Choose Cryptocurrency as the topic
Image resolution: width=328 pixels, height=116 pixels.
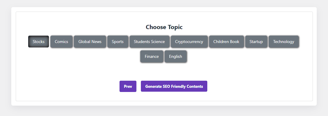coord(189,42)
